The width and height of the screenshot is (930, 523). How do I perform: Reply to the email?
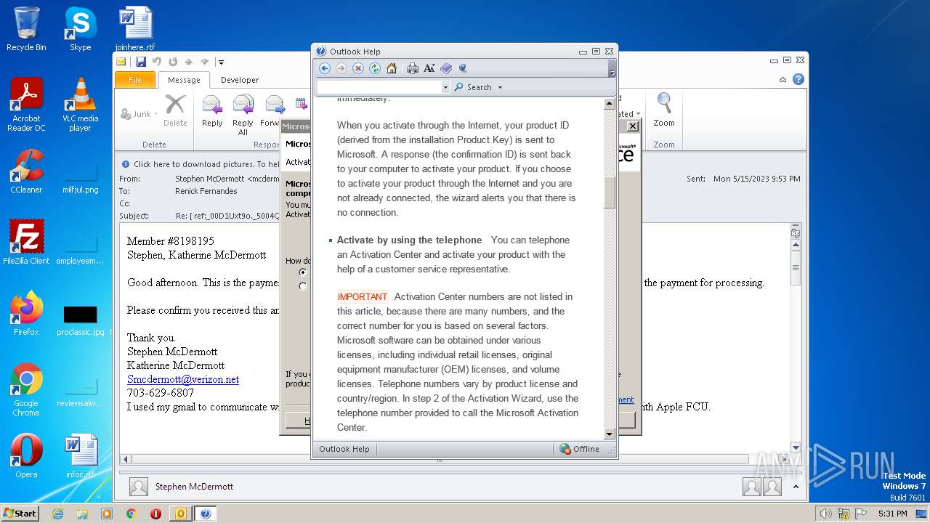tap(212, 111)
